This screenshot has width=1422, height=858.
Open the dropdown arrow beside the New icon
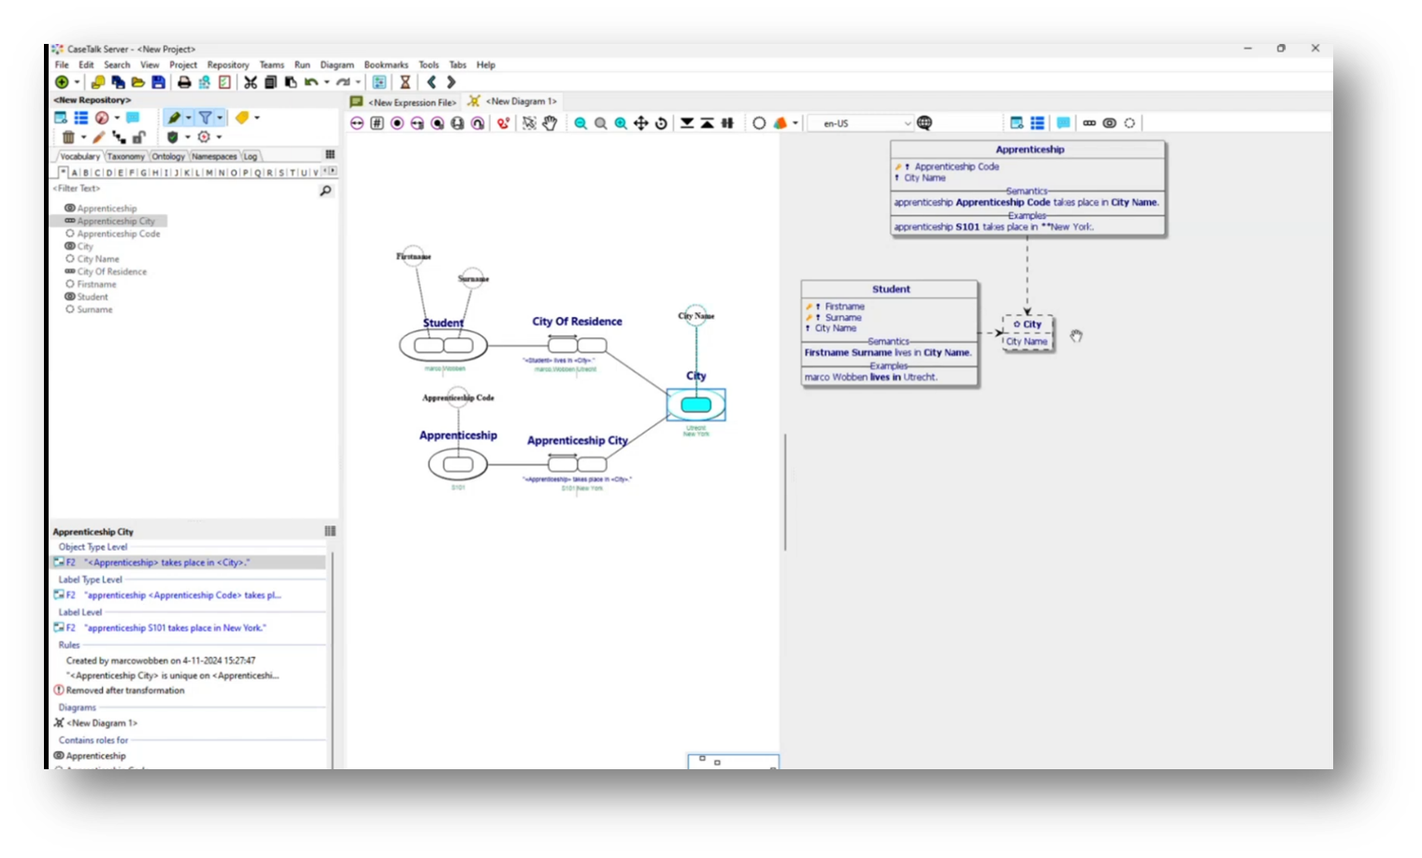pyautogui.click(x=77, y=82)
